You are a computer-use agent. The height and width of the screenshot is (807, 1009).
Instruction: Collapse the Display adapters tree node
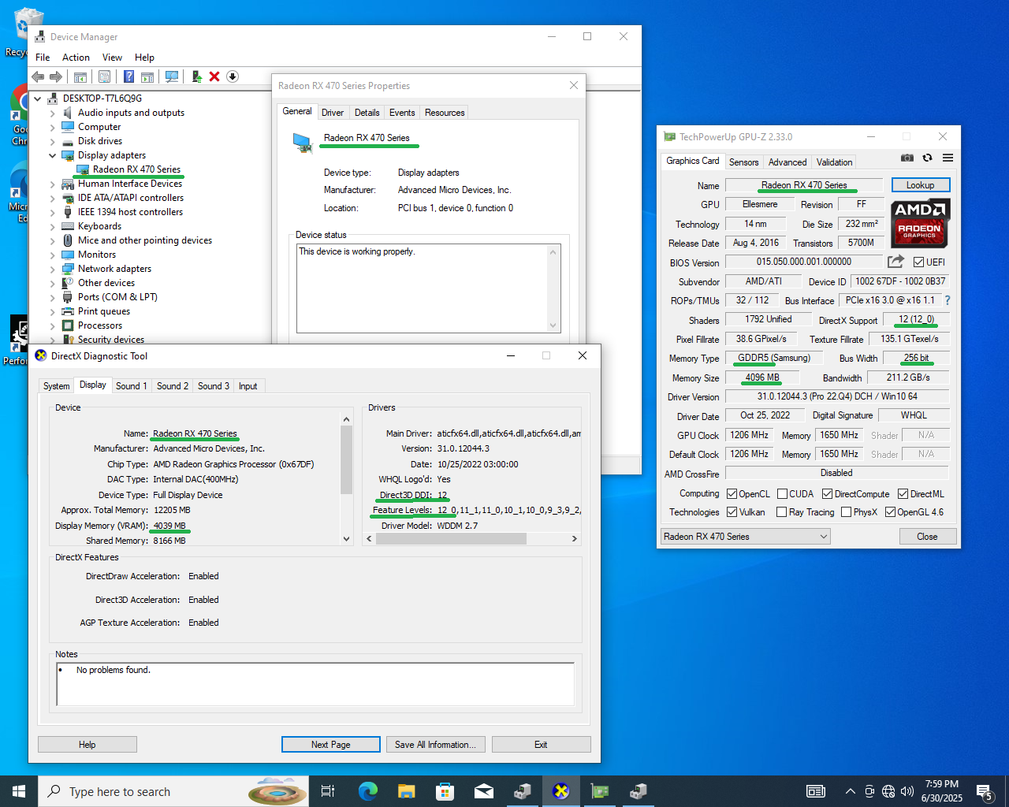[x=53, y=155]
